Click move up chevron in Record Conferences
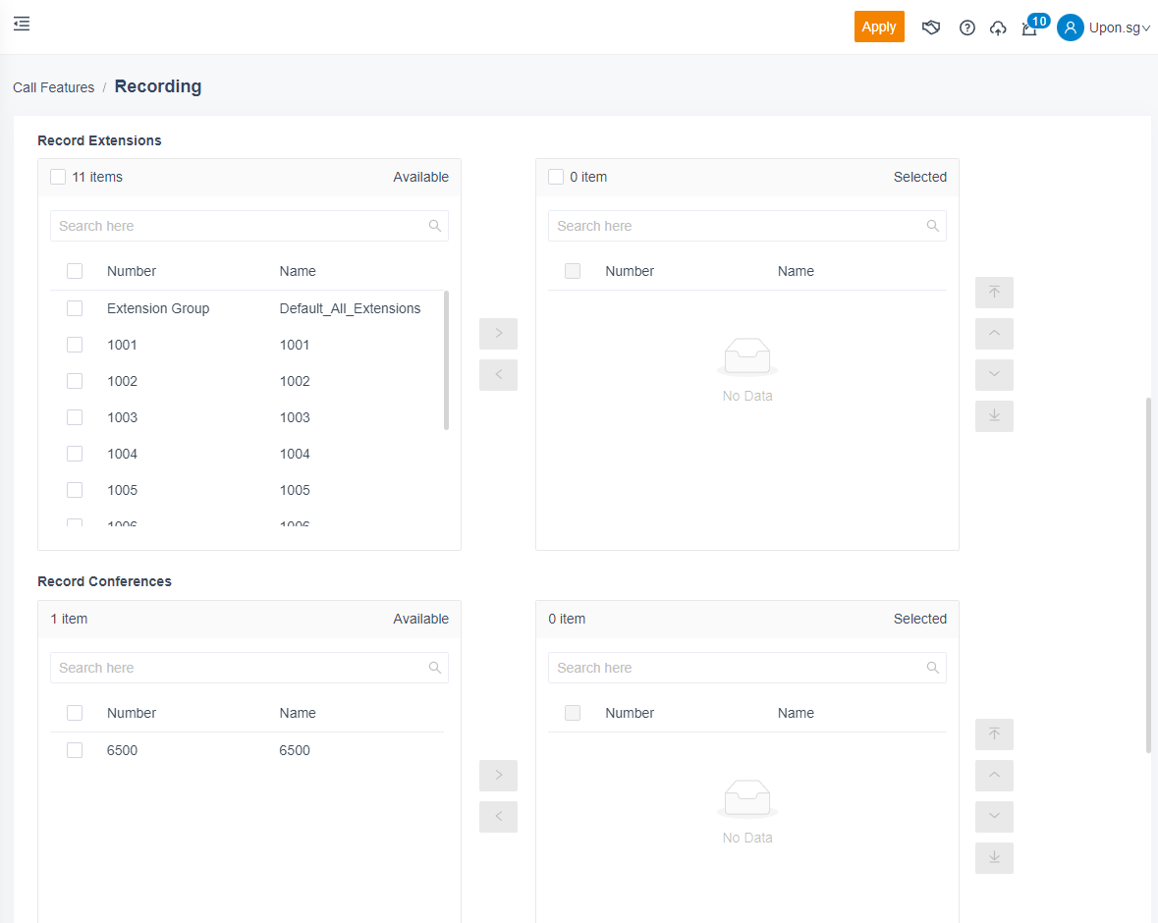1158x923 pixels. coord(994,776)
